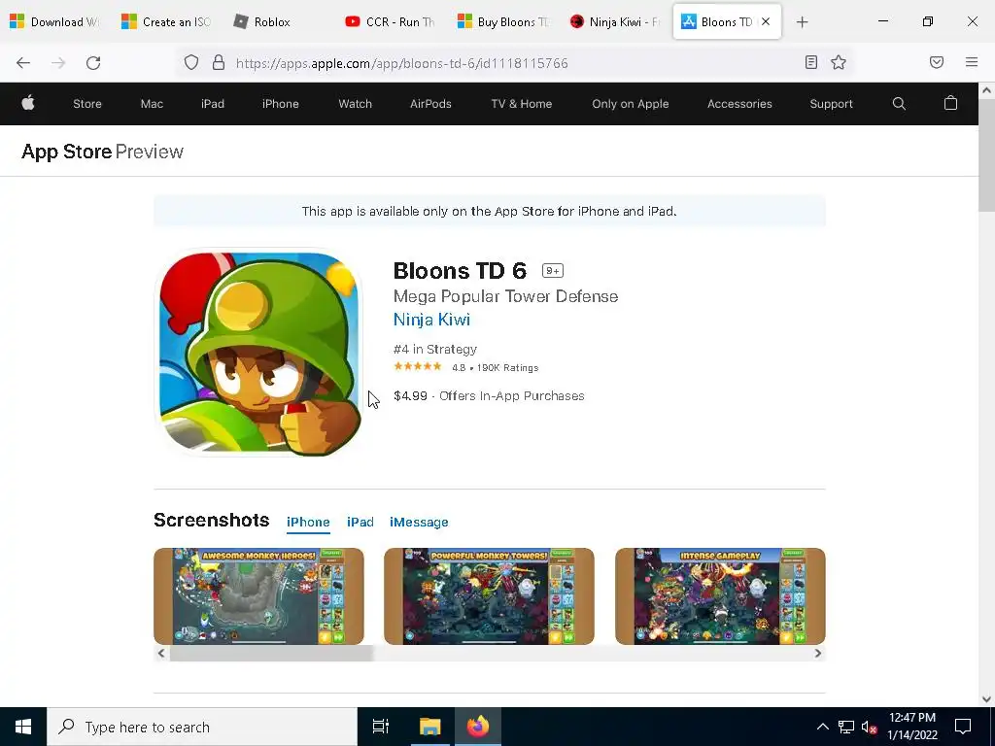Open a new tab with plus button
The image size is (995, 746).
[x=802, y=22]
